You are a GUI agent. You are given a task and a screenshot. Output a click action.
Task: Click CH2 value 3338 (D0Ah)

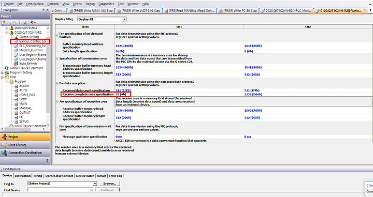253,95
